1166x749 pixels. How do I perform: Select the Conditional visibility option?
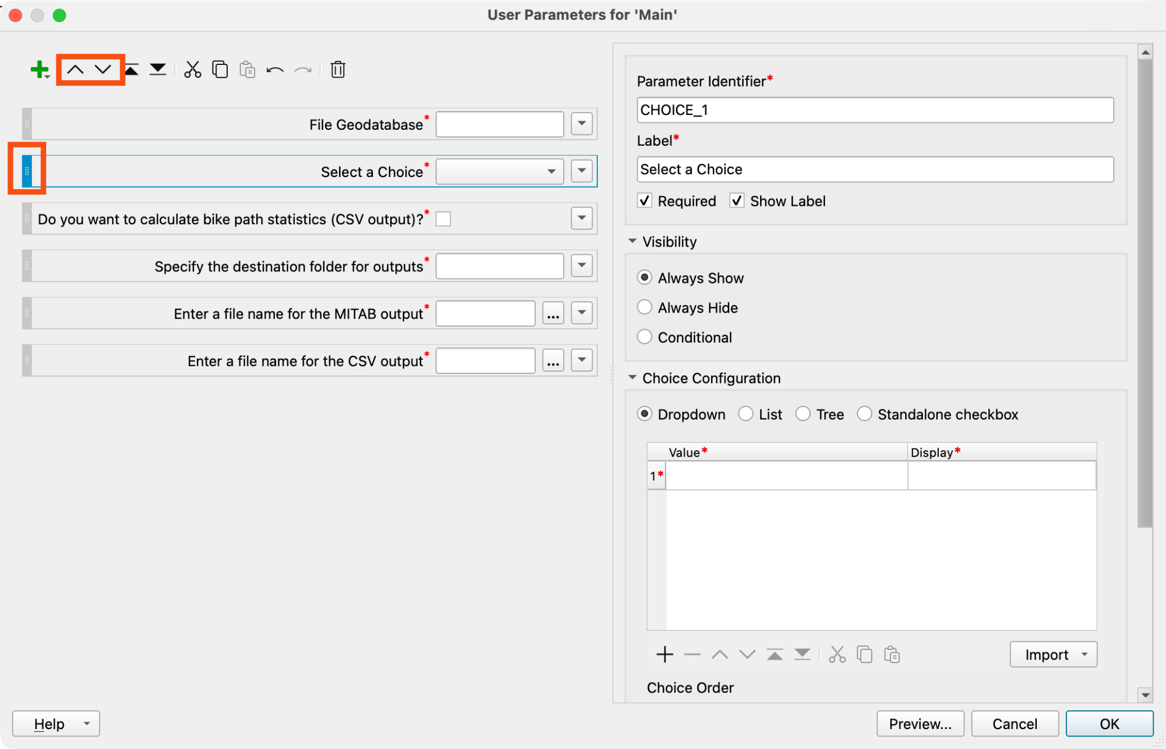[644, 337]
